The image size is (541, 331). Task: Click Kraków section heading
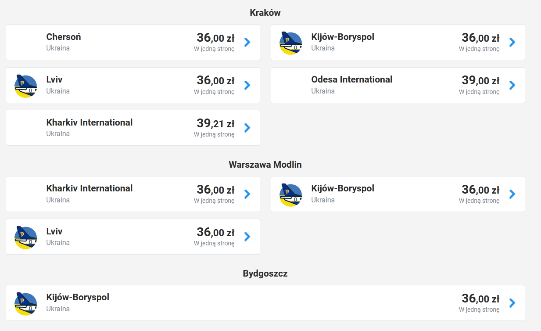click(x=265, y=13)
